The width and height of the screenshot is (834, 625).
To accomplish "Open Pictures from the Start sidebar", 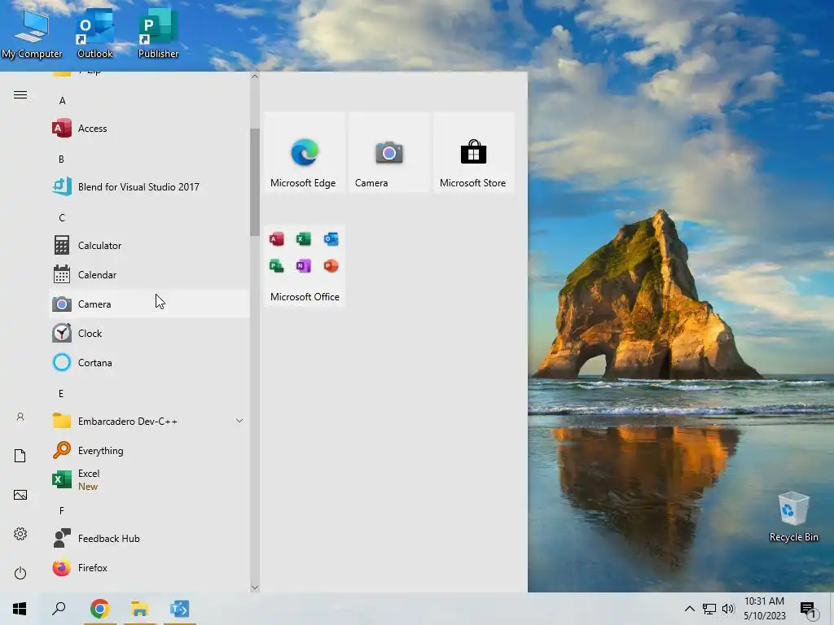I will [x=20, y=495].
